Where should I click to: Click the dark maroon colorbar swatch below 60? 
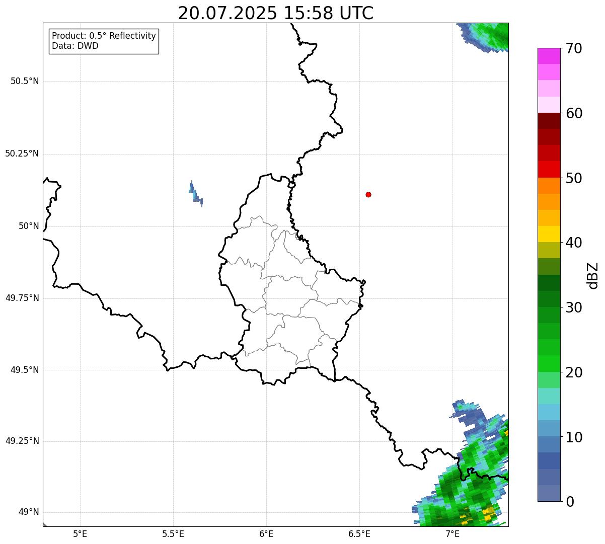tap(549, 121)
